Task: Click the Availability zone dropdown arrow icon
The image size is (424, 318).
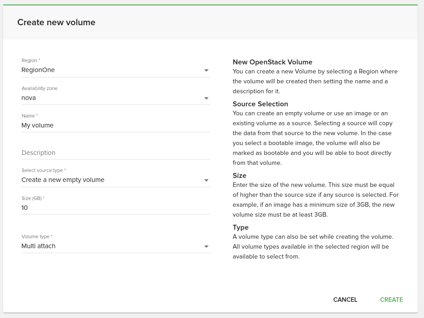Action: coord(206,99)
